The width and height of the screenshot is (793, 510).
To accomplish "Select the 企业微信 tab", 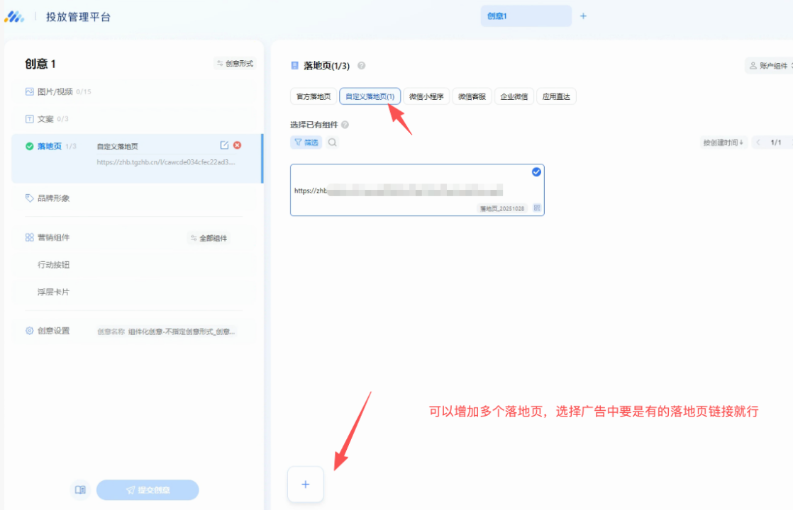I will click(x=514, y=97).
